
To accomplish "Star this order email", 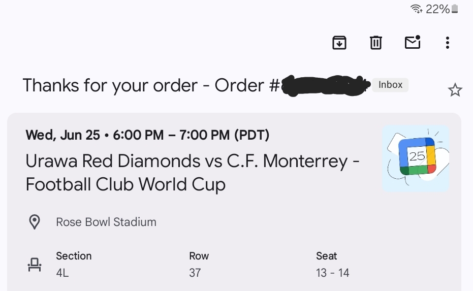I will click(455, 90).
